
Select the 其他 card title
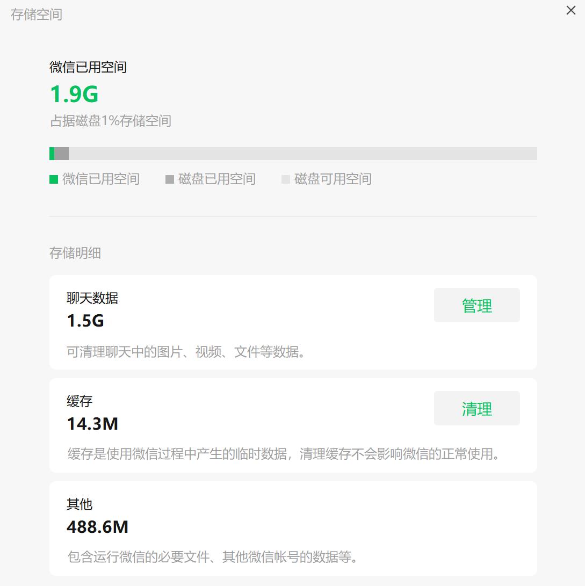(x=80, y=504)
